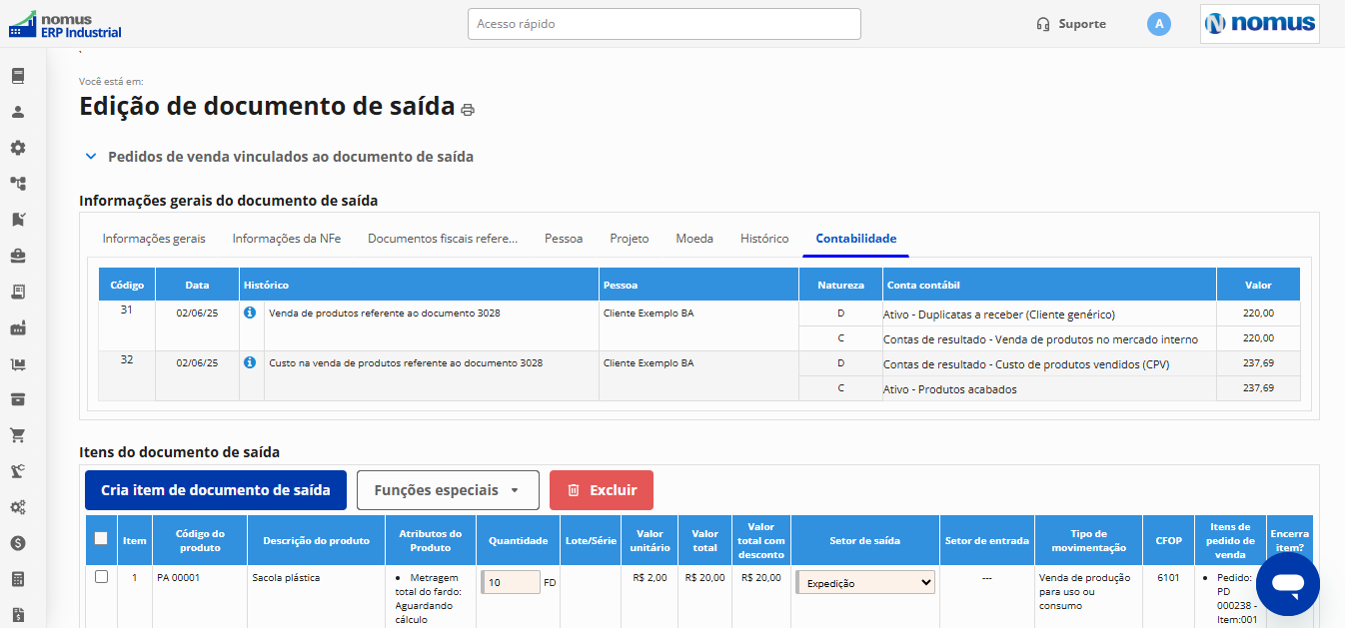Open the shopping cart icon in sidebar
This screenshot has width=1345, height=628.
click(18, 435)
